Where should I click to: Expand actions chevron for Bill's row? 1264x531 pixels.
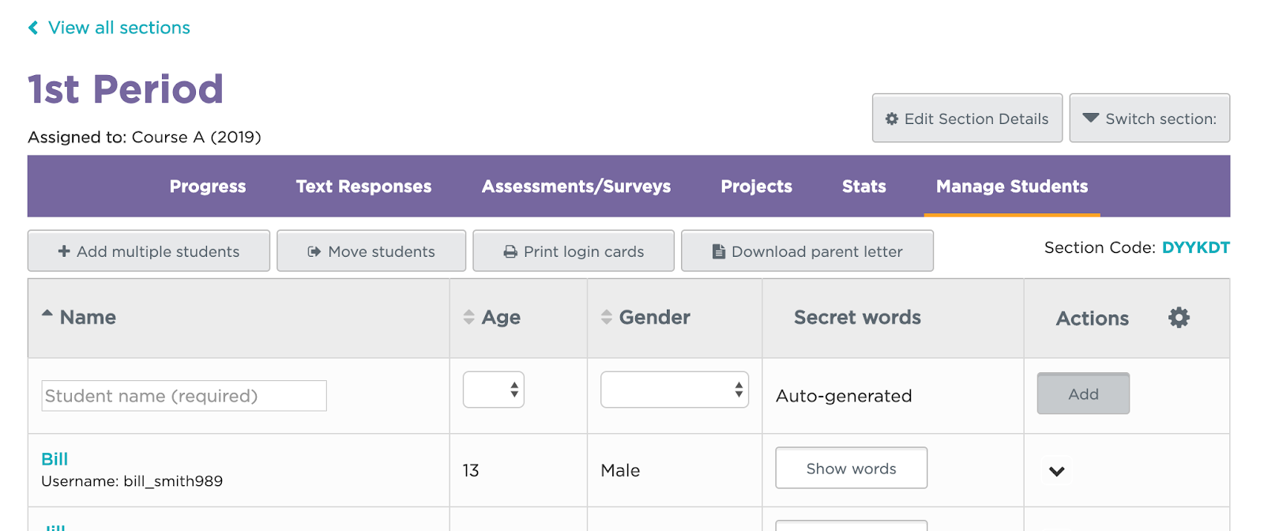1057,472
